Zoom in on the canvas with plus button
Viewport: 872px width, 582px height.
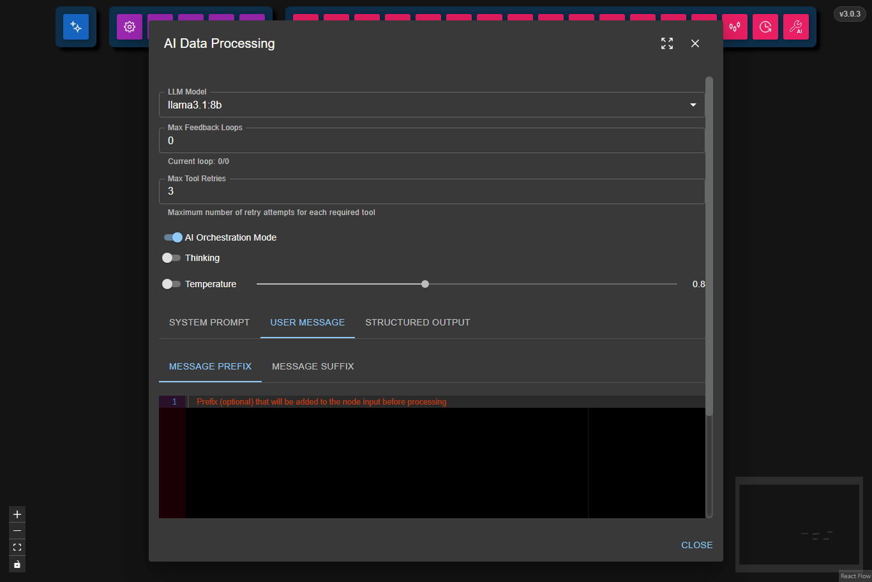[17, 514]
